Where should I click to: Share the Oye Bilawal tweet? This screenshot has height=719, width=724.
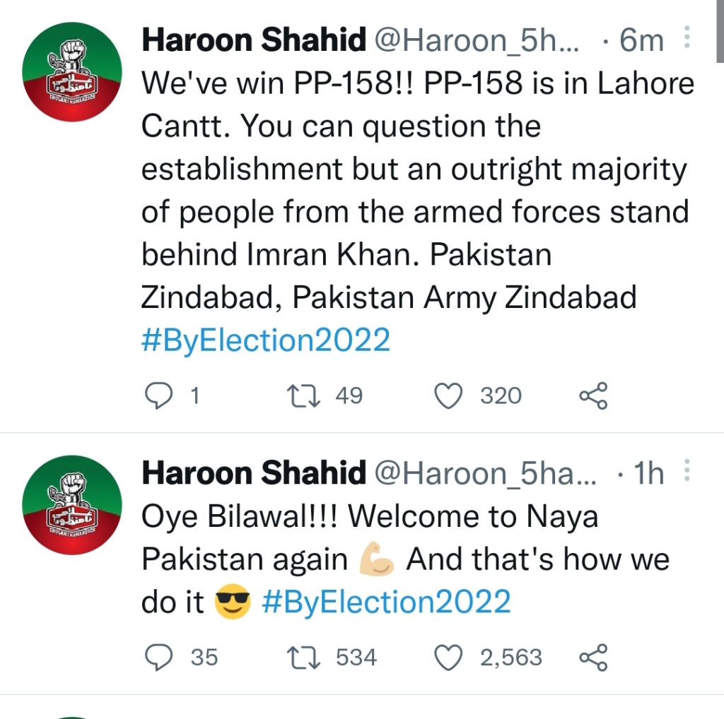594,658
